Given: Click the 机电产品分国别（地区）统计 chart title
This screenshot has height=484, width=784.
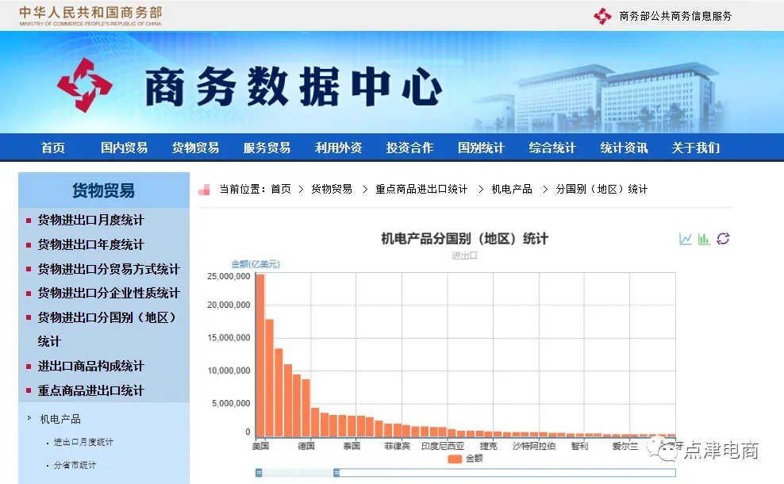Looking at the screenshot, I should (464, 239).
